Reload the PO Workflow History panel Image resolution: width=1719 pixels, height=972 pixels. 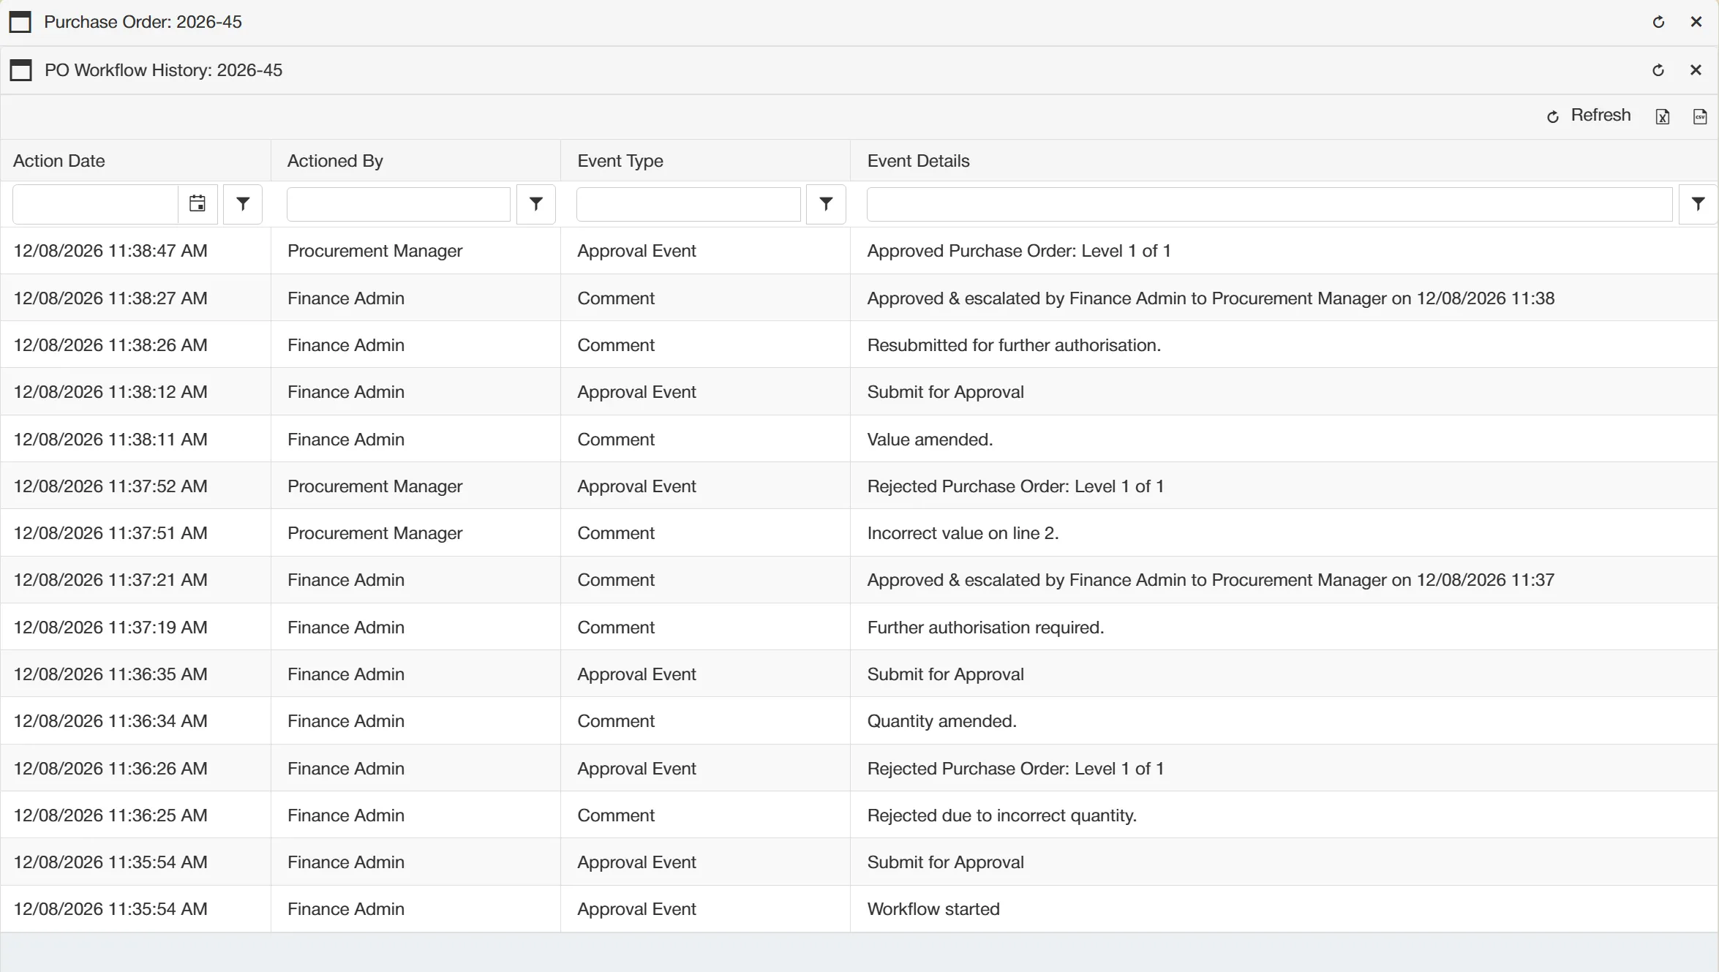[1658, 70]
